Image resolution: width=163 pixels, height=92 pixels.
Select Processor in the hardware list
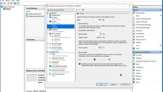pyautogui.click(x=55, y=30)
